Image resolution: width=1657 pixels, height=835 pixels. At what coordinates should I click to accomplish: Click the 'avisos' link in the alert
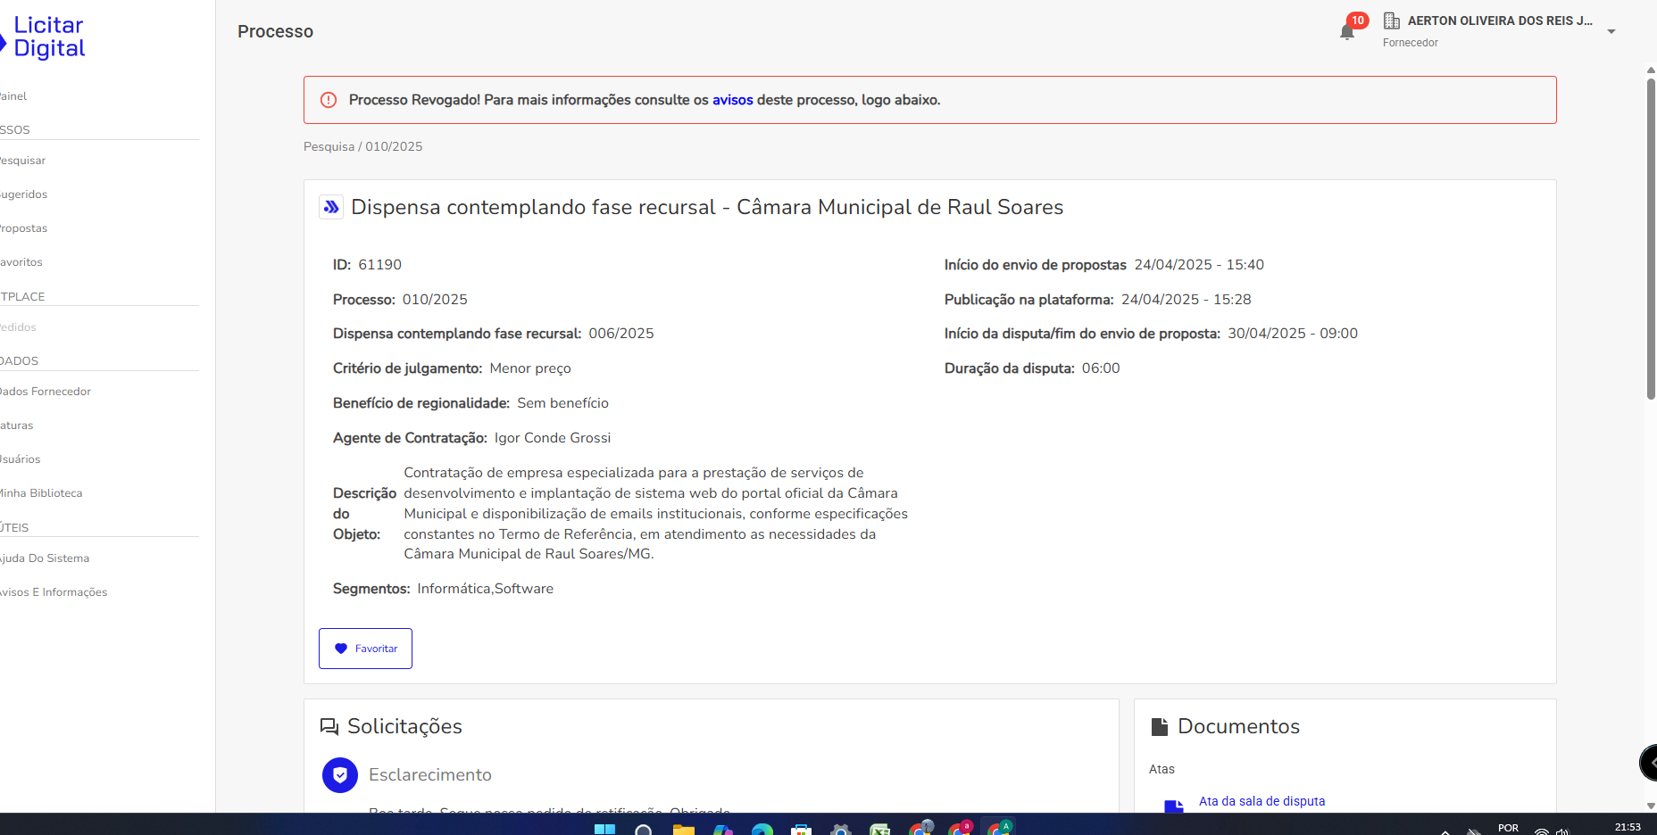pyautogui.click(x=732, y=100)
